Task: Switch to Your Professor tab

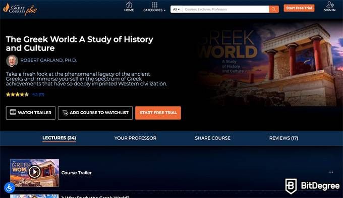Action: pyautogui.click(x=135, y=138)
